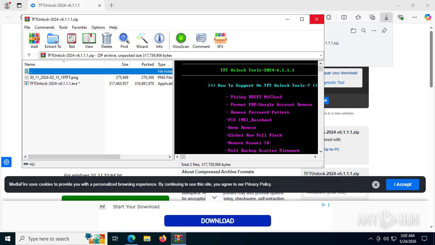435x245 pixels.
Task: Click the Add toolbar icon in WinRAR
Action: tap(34, 41)
